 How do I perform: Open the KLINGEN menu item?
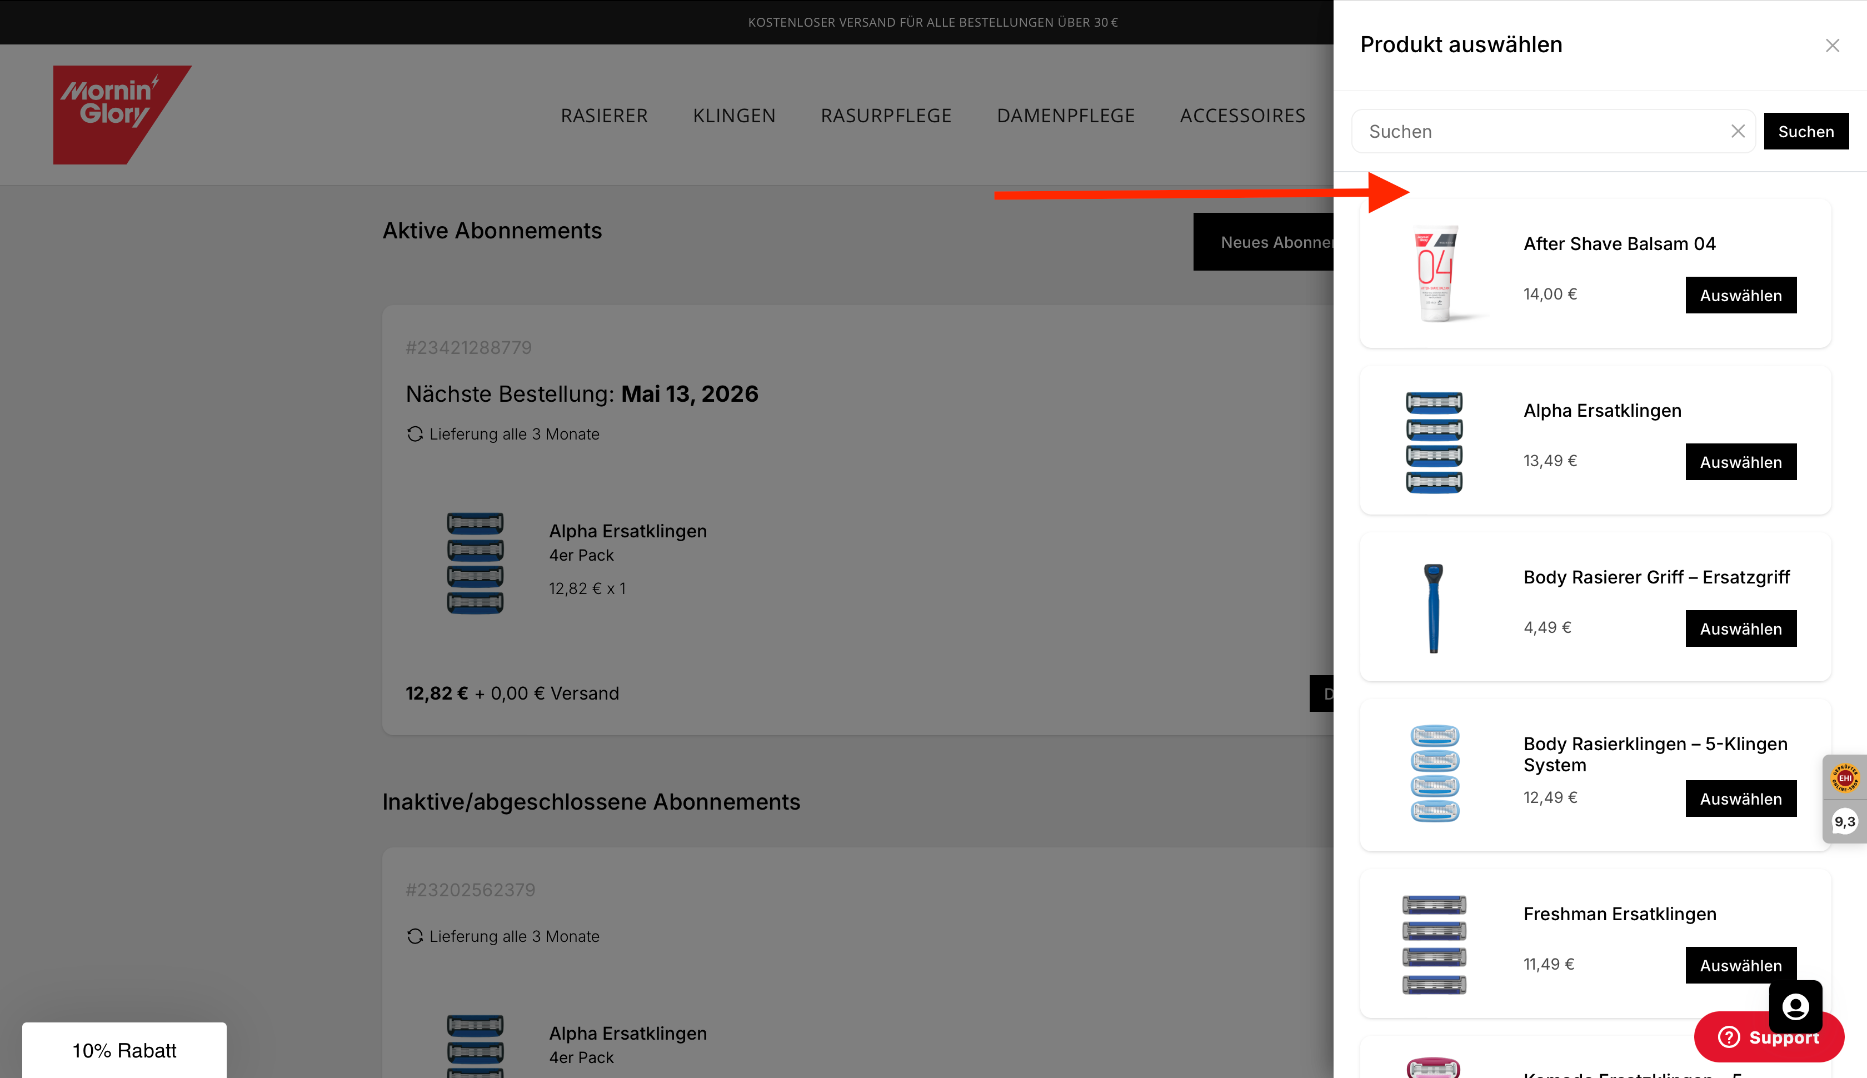tap(733, 116)
